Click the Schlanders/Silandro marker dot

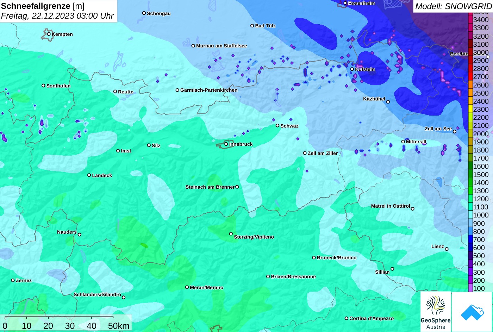click(124, 298)
